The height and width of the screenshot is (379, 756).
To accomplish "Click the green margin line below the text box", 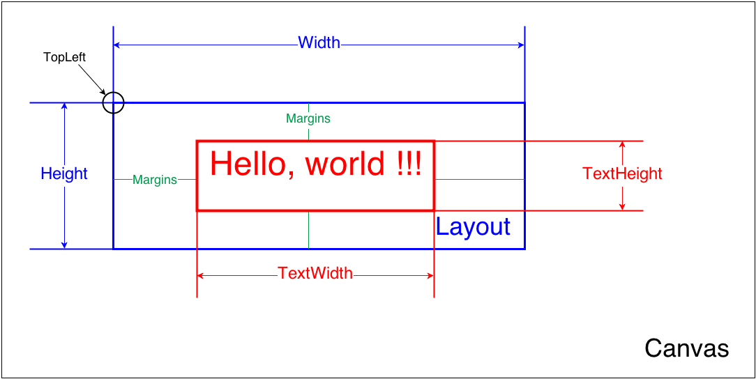I will (x=308, y=230).
